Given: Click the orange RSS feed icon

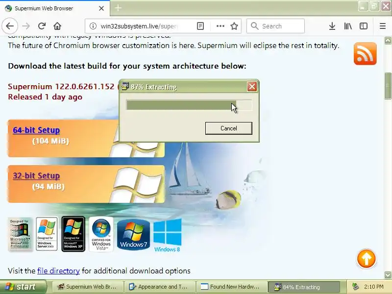Looking at the screenshot, I should (x=365, y=53).
